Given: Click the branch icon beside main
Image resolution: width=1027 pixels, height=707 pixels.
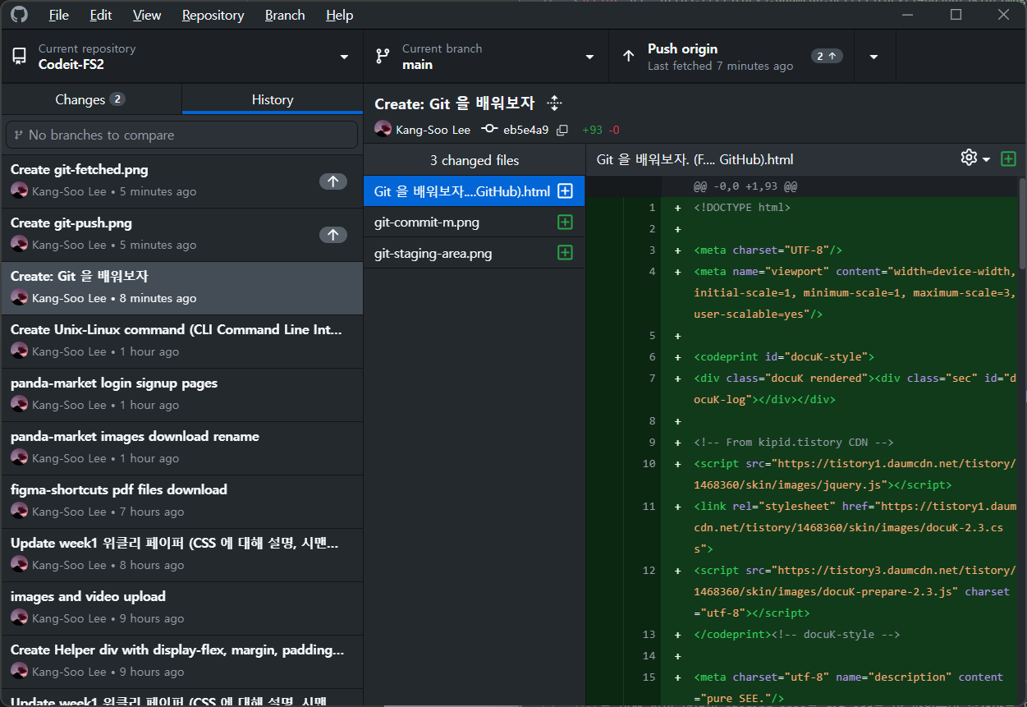Looking at the screenshot, I should click(x=383, y=57).
